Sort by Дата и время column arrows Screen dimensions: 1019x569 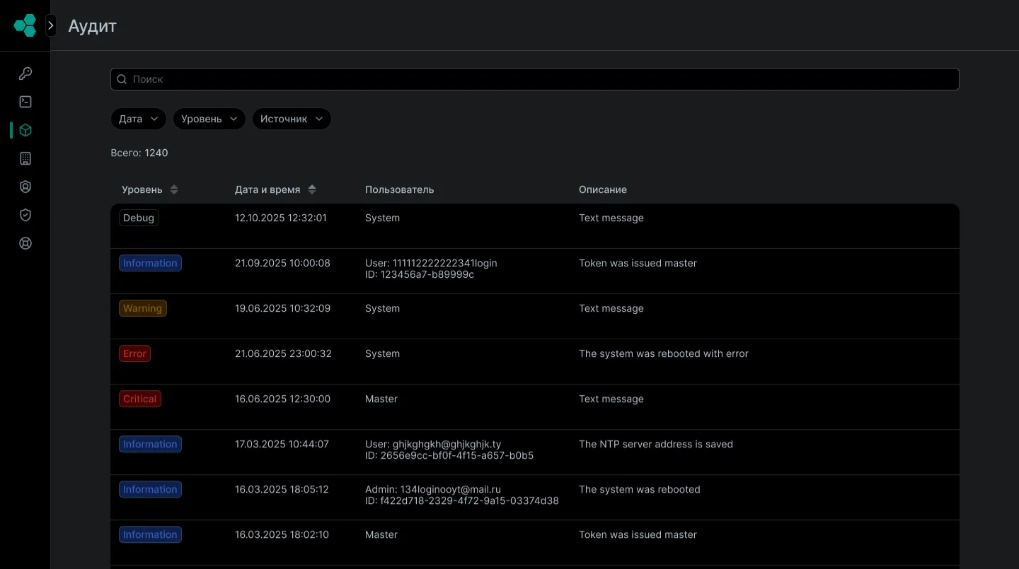pos(312,189)
